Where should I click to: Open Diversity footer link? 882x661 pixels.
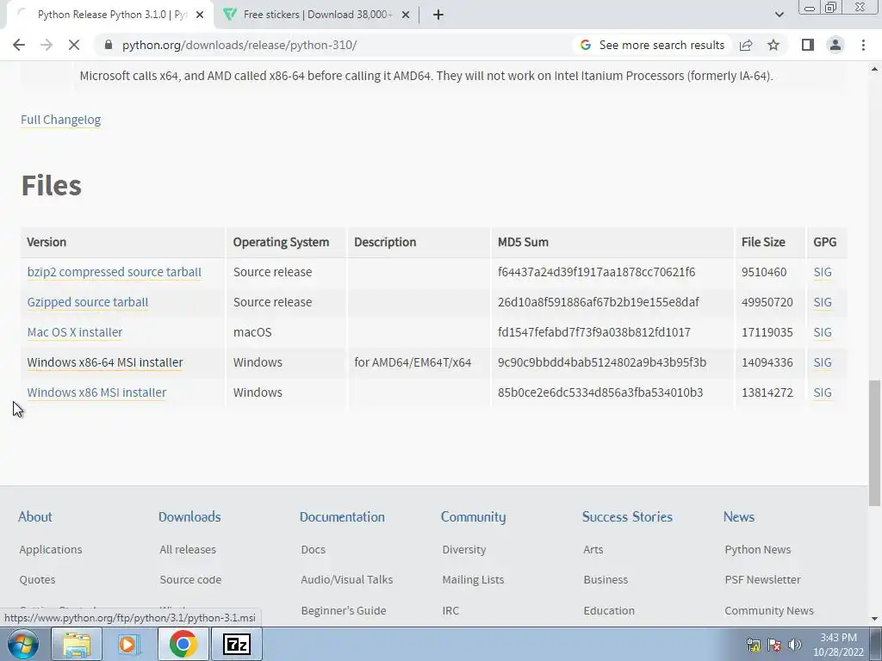464,550
